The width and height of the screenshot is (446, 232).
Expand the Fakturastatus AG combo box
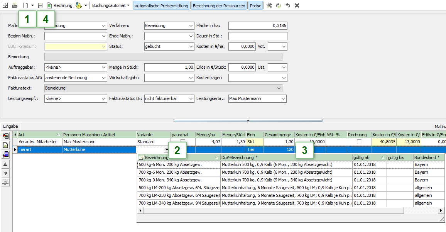pos(104,78)
